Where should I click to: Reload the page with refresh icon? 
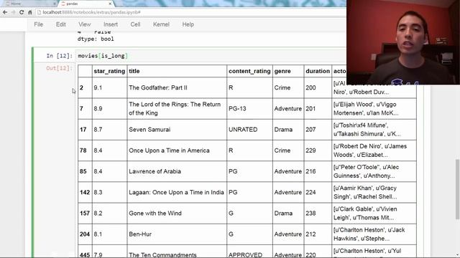tap(22, 12)
